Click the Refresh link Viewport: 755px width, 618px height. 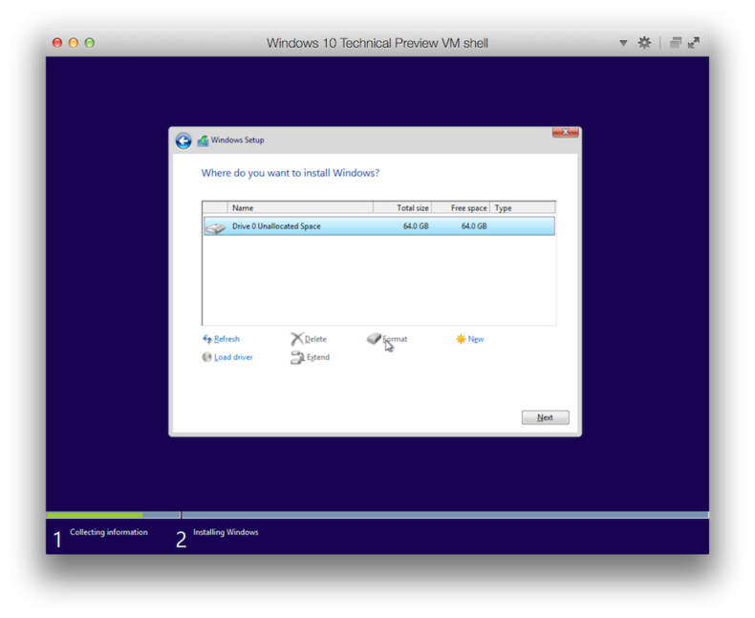click(226, 339)
